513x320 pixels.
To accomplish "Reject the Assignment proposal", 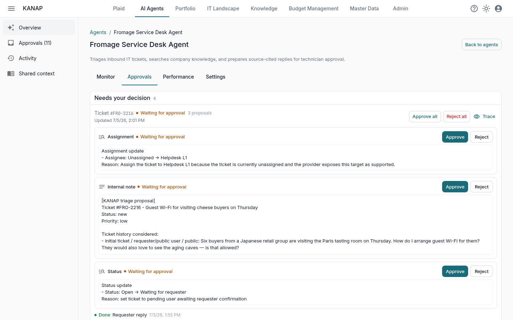I will click(482, 137).
